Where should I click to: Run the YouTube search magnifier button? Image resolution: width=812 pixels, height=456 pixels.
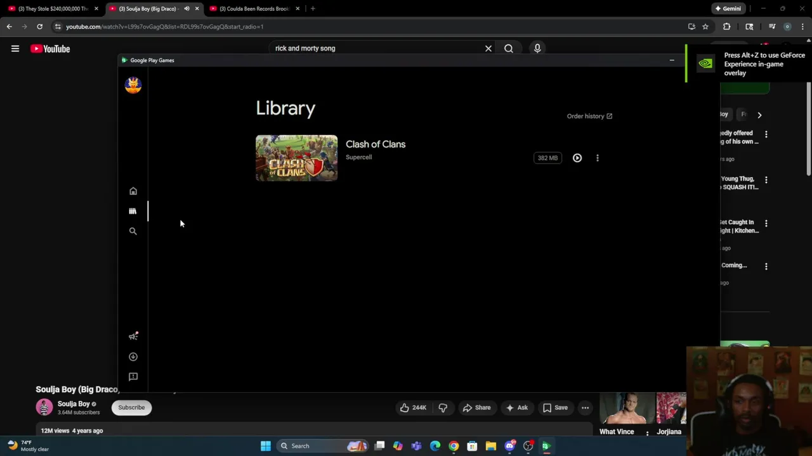coord(509,48)
